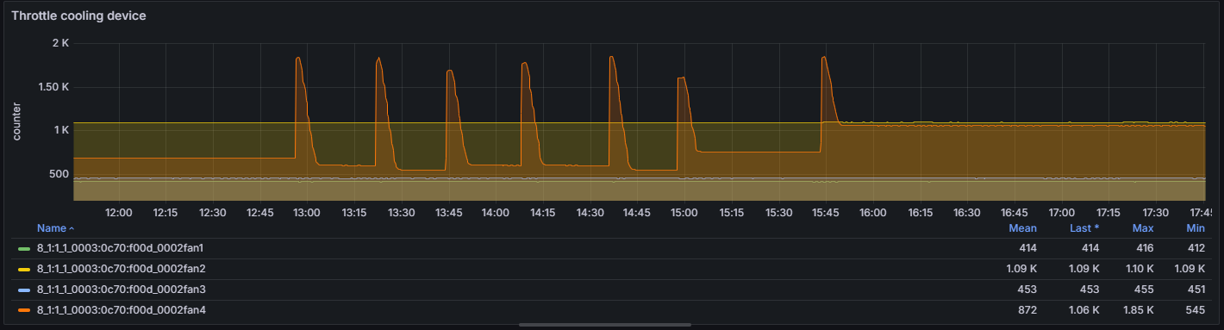The width and height of the screenshot is (1224, 330).
Task: Click fan2 Mean value 1.09 K
Action: 1021,269
